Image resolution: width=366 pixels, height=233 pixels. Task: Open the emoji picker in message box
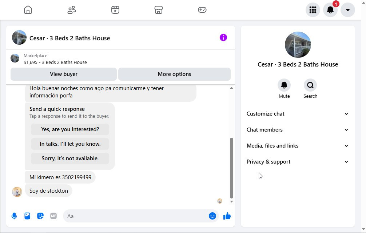212,216
